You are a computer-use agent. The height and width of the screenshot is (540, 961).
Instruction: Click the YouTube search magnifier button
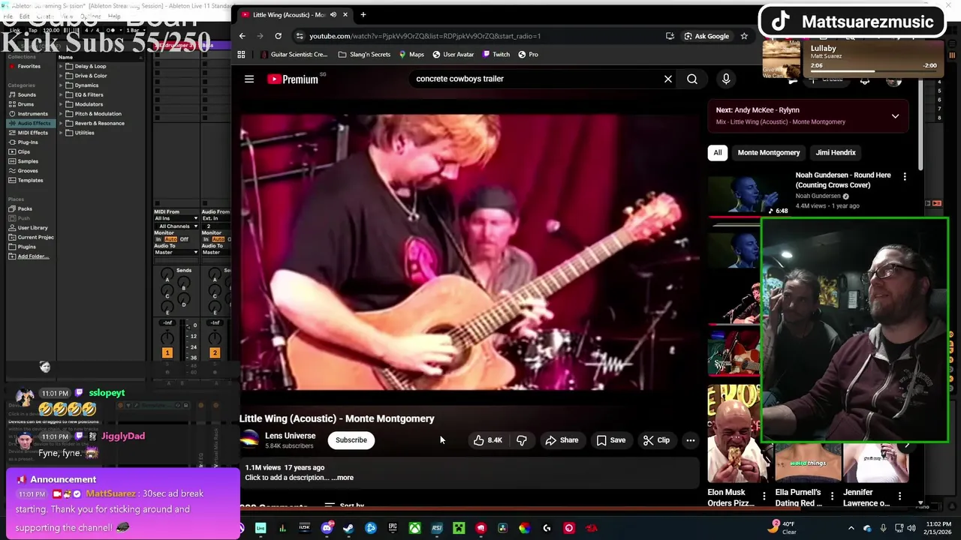(692, 79)
